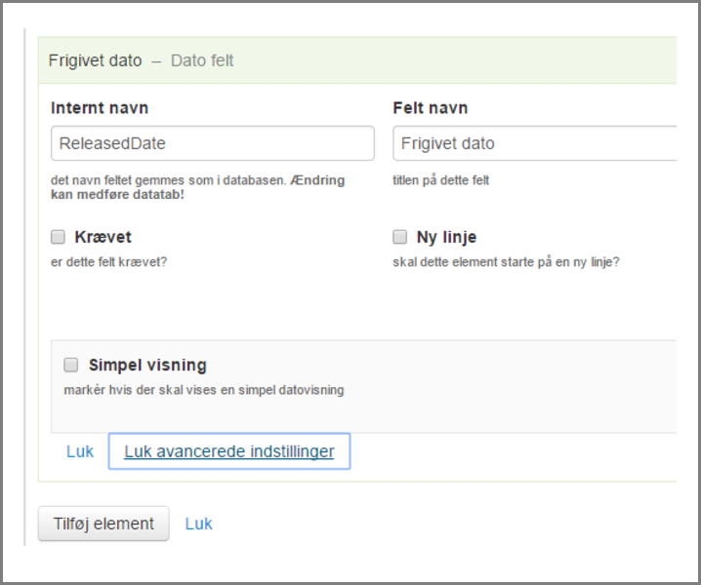This screenshot has height=585, width=701.
Task: Click Luk link left of advanced settings
Action: tap(80, 451)
